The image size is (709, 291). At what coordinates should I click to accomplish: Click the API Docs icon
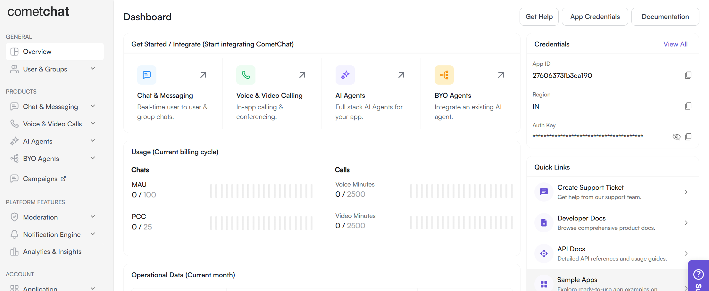point(544,254)
